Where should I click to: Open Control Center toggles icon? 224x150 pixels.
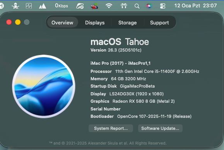click(162, 6)
